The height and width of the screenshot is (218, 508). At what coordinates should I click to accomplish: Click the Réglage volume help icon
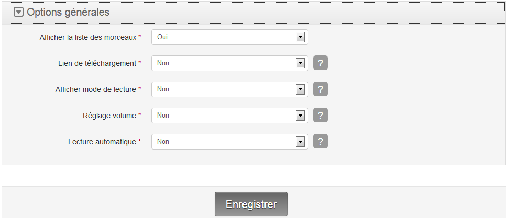[x=321, y=116]
